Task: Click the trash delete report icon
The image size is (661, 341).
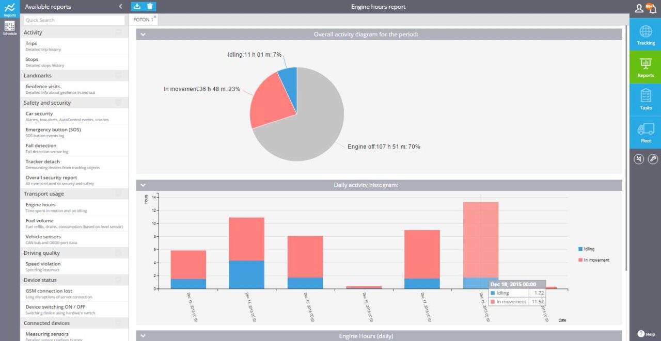Action: pos(150,6)
